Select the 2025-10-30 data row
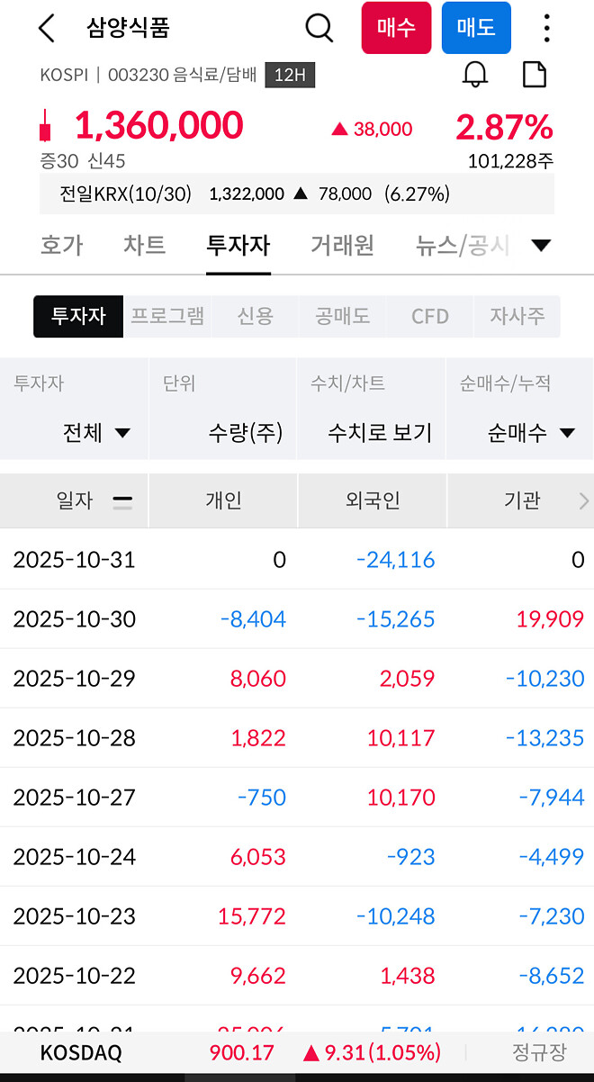The height and width of the screenshot is (1082, 594). (x=297, y=618)
